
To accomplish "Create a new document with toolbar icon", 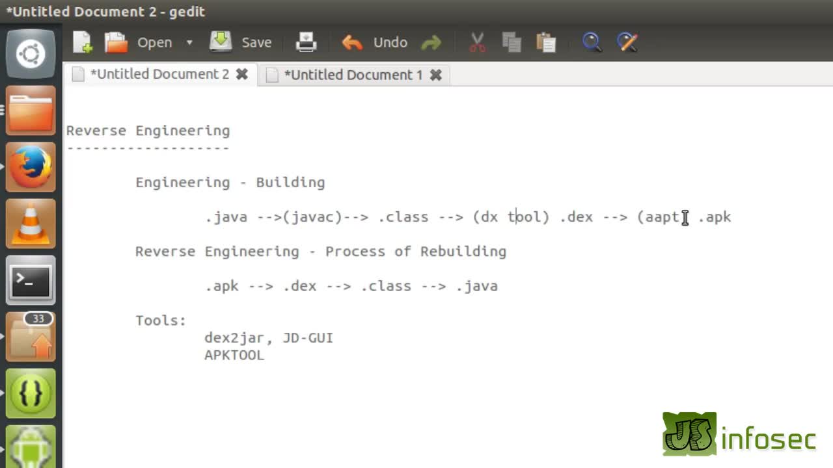I will coord(83,42).
